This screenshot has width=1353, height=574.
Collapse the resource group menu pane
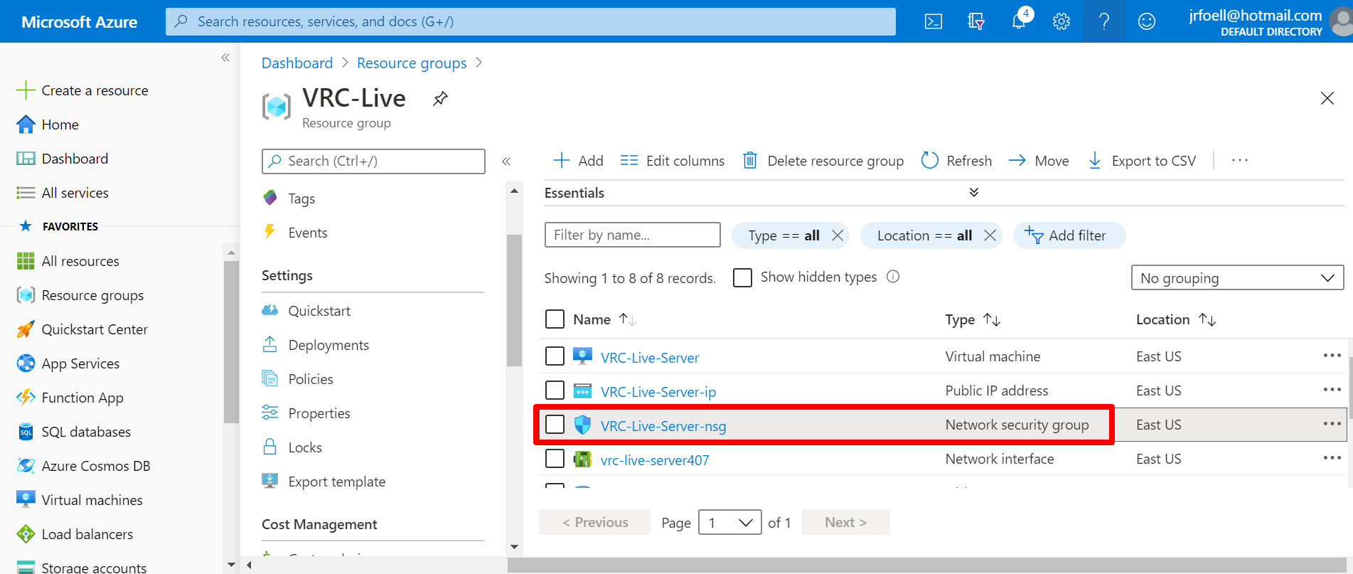pyautogui.click(x=506, y=161)
